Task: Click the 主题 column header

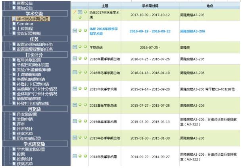Action: tap(105, 6)
